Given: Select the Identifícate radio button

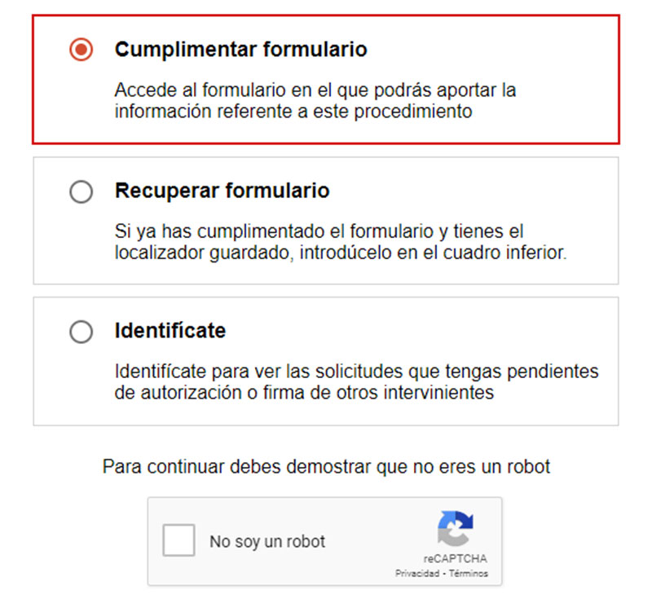Looking at the screenshot, I should (80, 332).
